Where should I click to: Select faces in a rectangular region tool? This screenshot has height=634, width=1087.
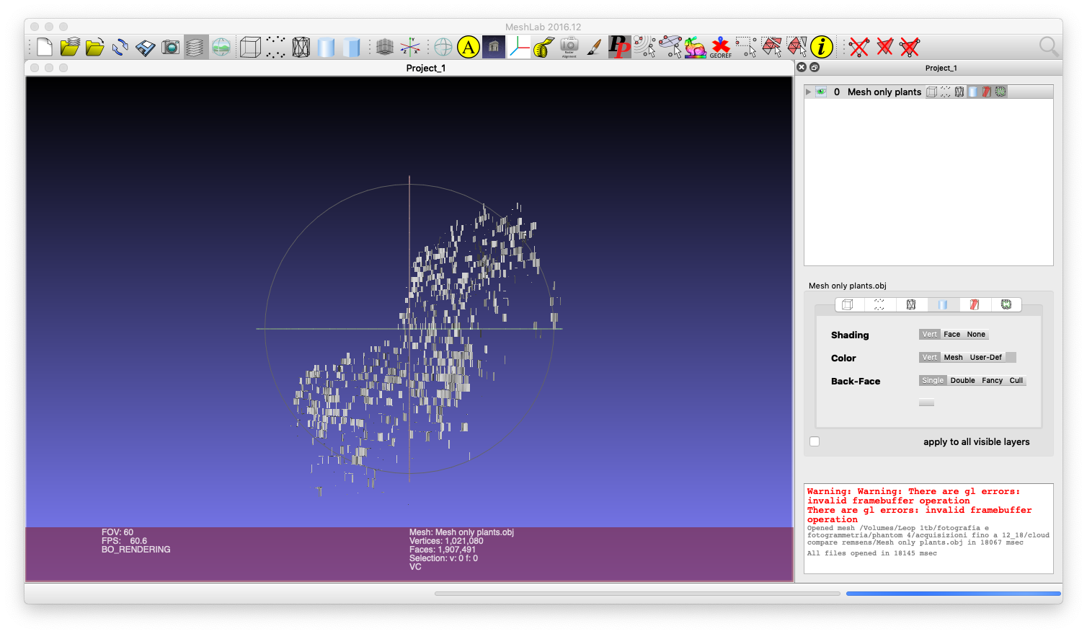click(771, 47)
